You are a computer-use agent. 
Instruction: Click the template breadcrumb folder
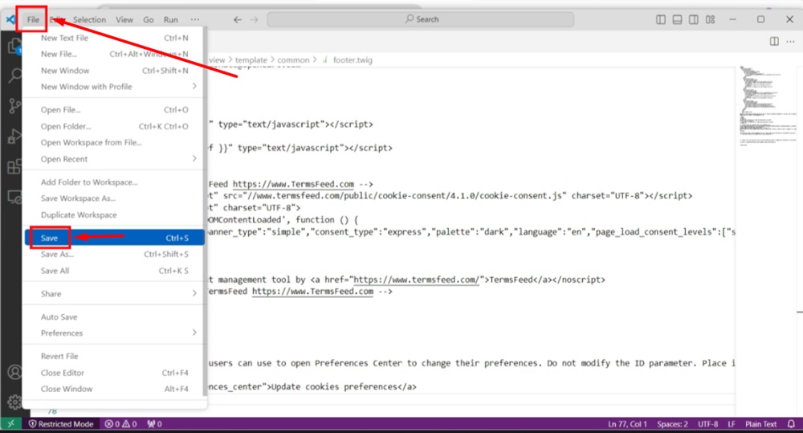(x=251, y=60)
